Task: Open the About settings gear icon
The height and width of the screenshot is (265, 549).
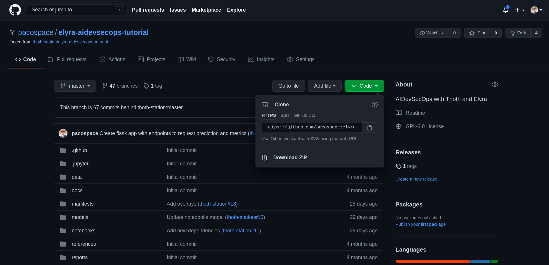Action: (x=495, y=84)
